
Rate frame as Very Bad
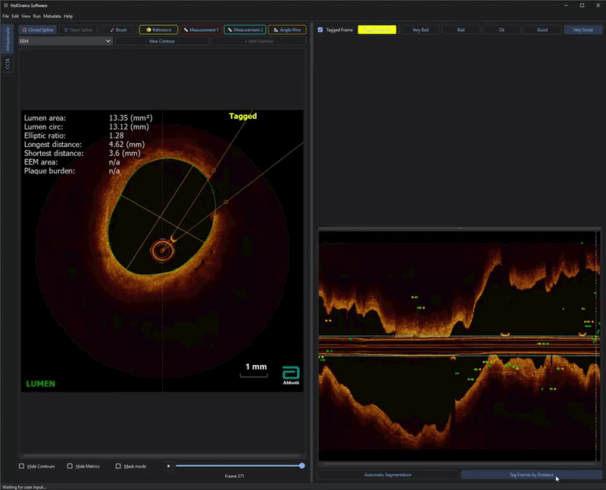tap(420, 30)
